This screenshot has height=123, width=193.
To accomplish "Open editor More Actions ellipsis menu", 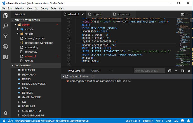I will tap(189, 14).
